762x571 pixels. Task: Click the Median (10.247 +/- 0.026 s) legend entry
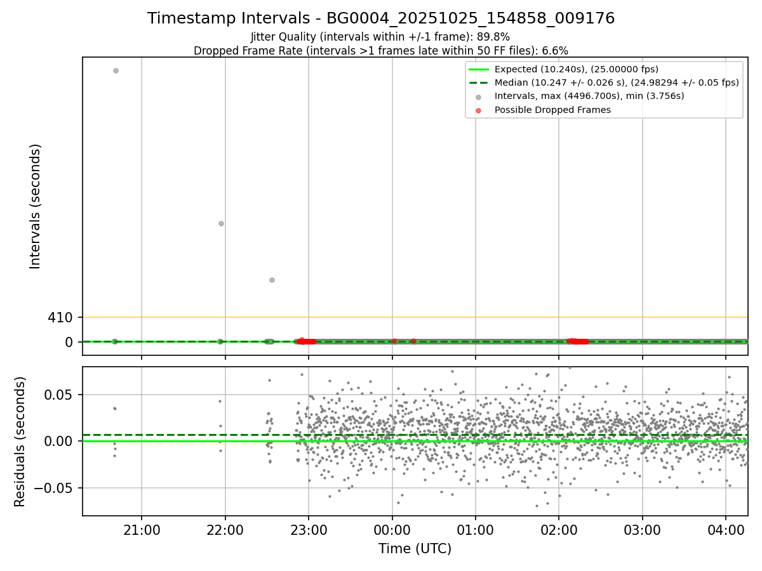tap(617, 82)
